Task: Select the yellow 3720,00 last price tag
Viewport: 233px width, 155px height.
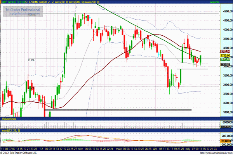Action: (225, 55)
